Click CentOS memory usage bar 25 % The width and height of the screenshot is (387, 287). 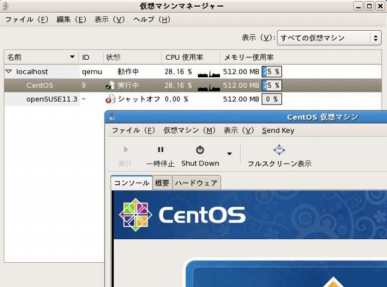pos(272,85)
